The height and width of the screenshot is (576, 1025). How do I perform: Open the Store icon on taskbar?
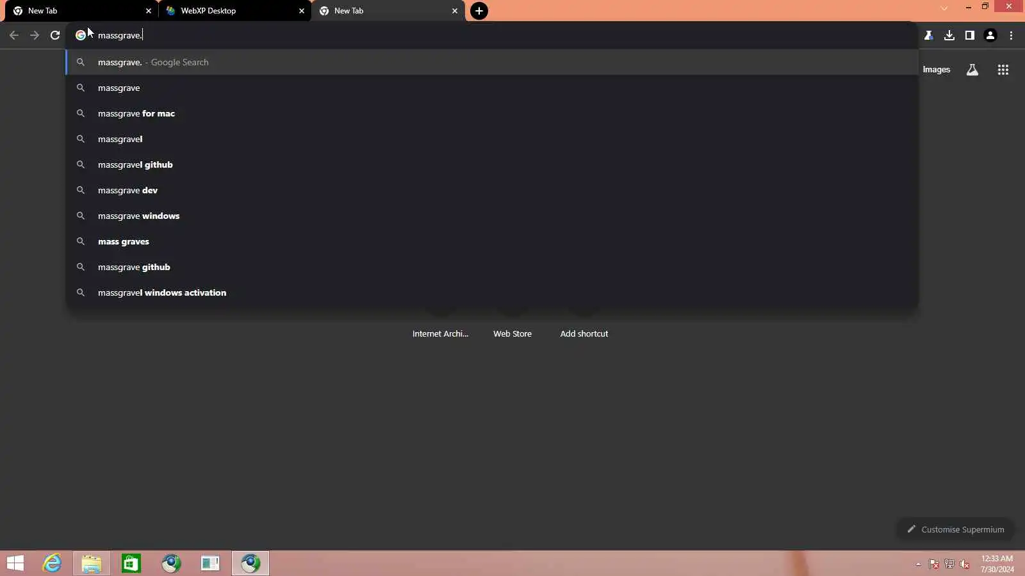[131, 563]
